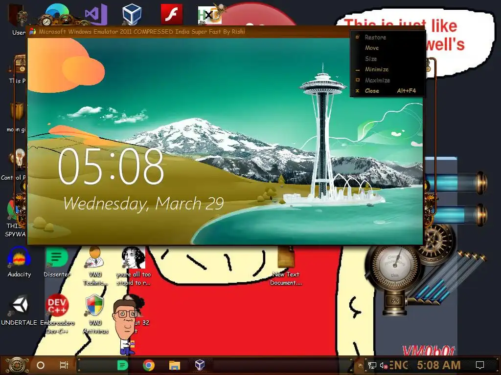Open the VMO Technic... desktop icon
The height and width of the screenshot is (375, 501).
(95, 266)
